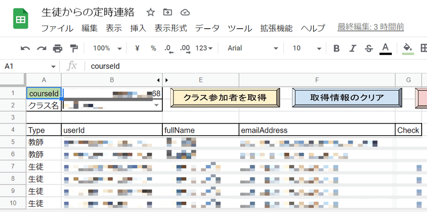Star the document 生徒からの定時連絡
Viewport: 427px width, 212px height.
[x=151, y=12]
